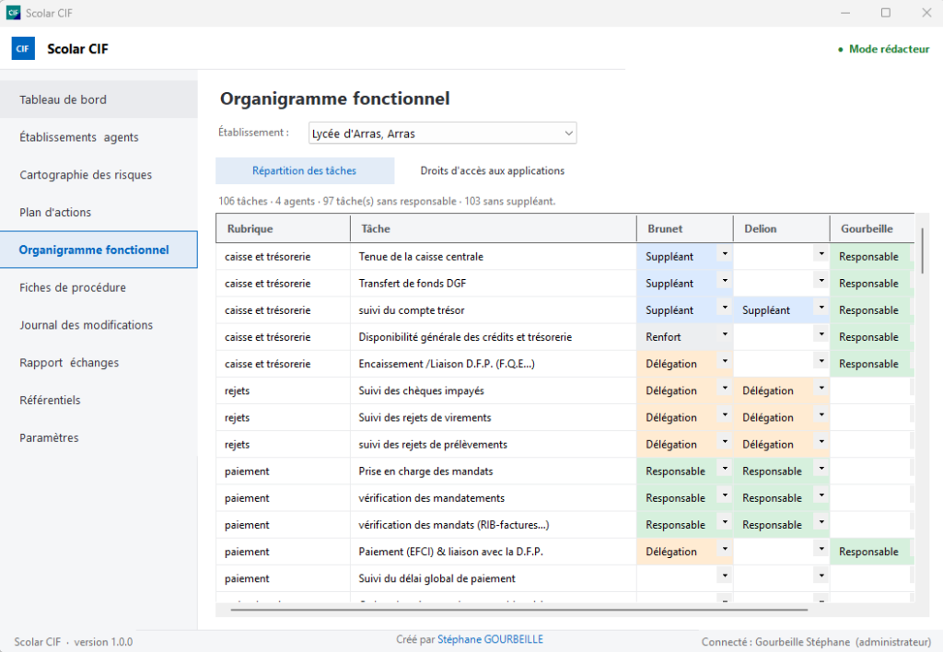Open Brunet dropdown for Suivi des rejets de virements

pyautogui.click(x=725, y=414)
